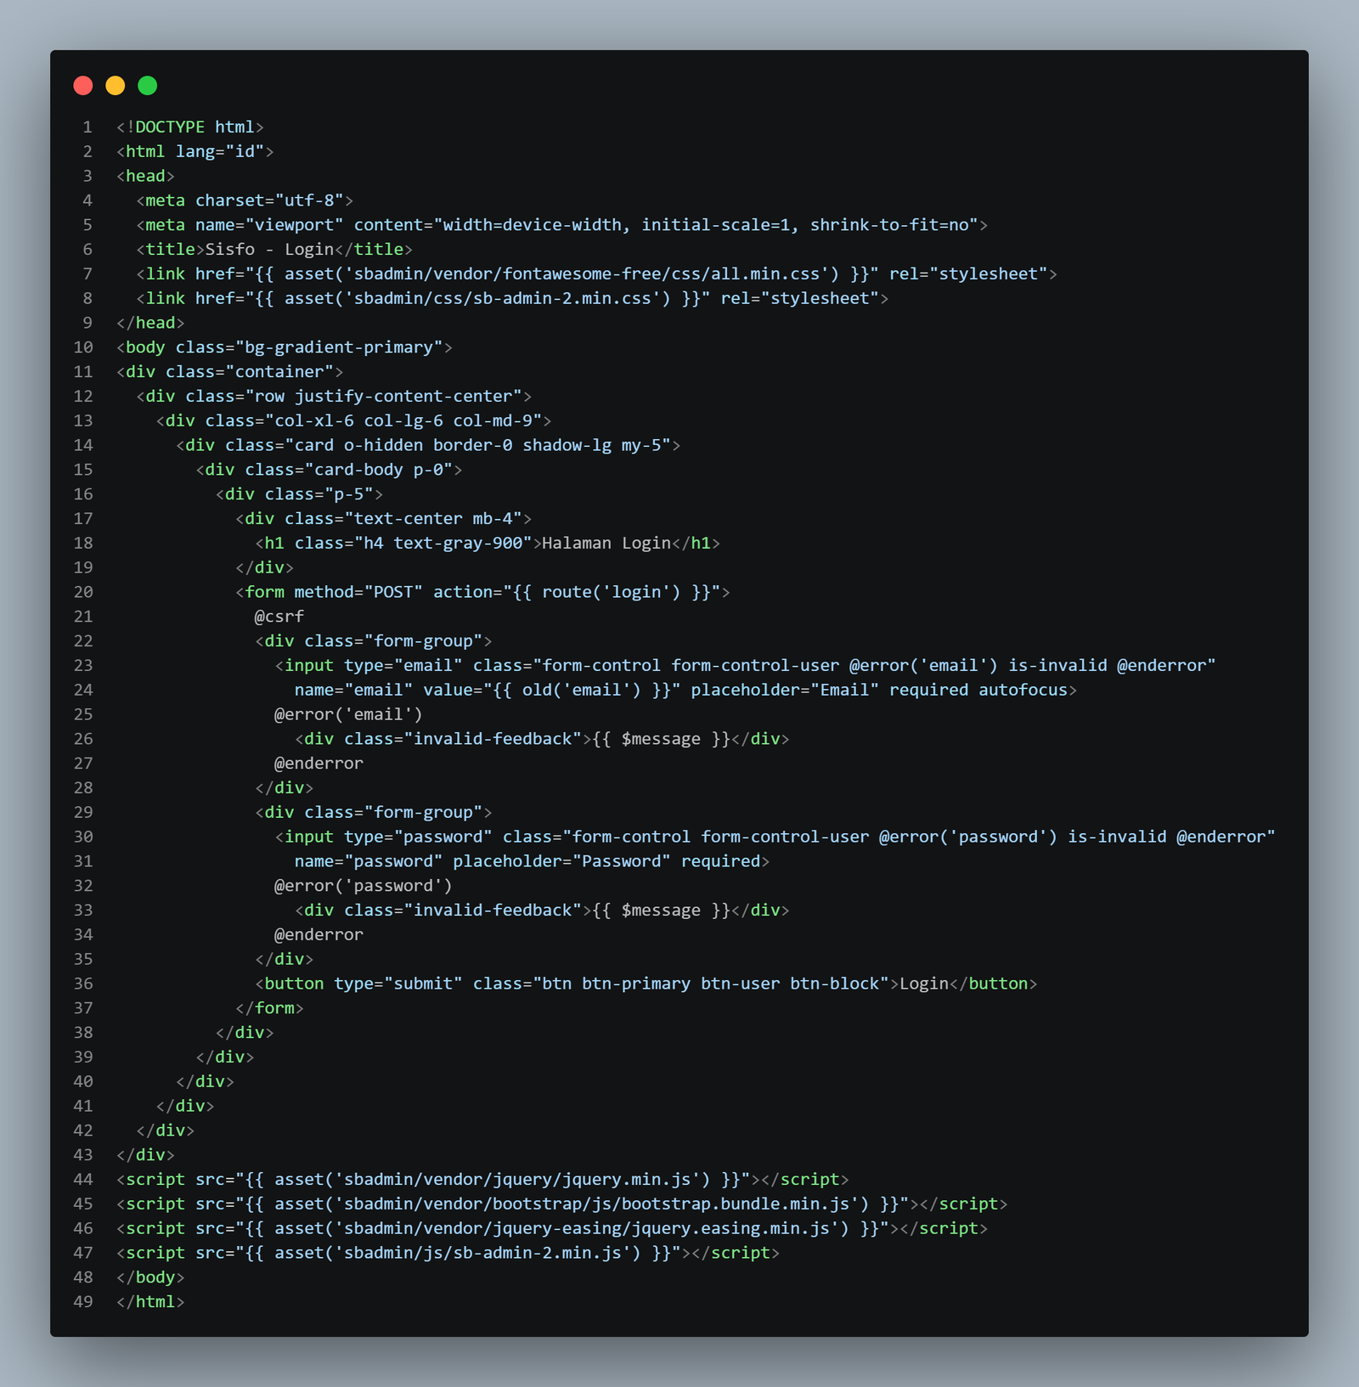Click the '<!DOCTYPE html>' line
Image resolution: width=1359 pixels, height=1387 pixels.
click(x=190, y=127)
